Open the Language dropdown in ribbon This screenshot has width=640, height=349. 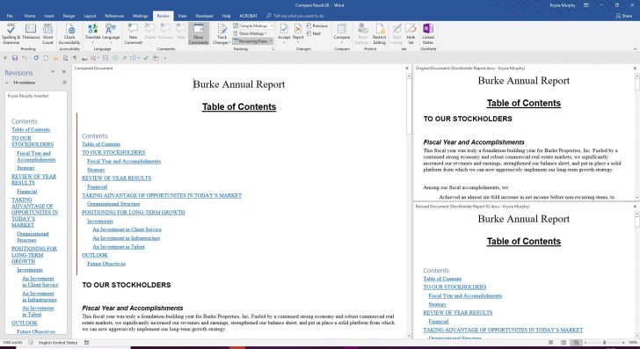[111, 33]
